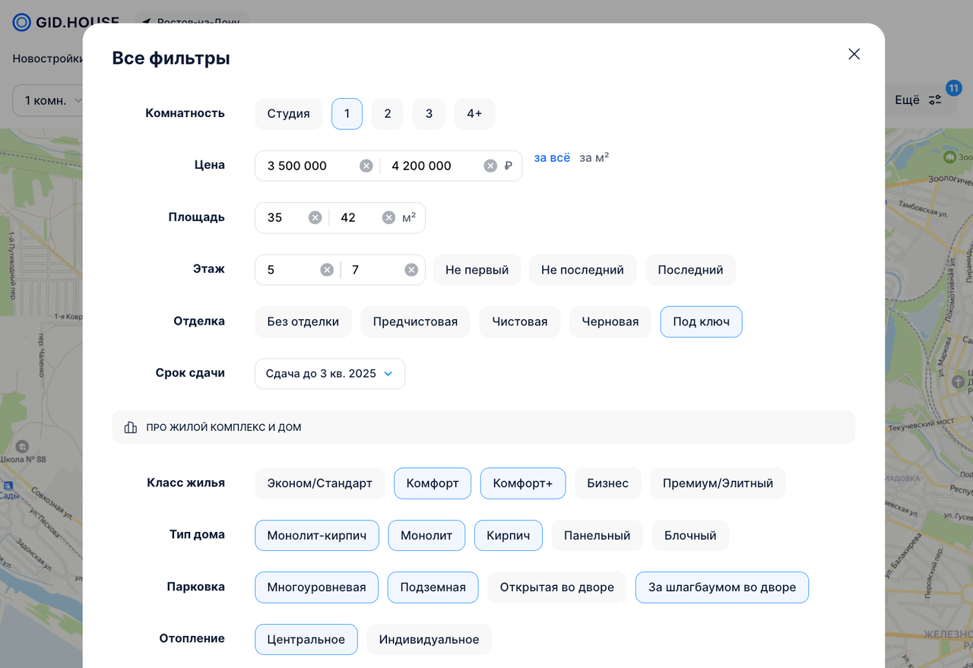
Task: Toggle the Не последний floor filter
Action: [582, 270]
